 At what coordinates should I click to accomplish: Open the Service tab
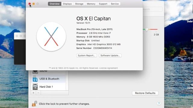115,4
